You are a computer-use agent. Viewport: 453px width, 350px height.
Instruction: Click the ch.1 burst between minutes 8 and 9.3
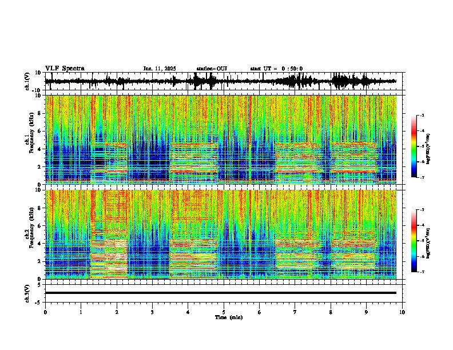(353, 157)
